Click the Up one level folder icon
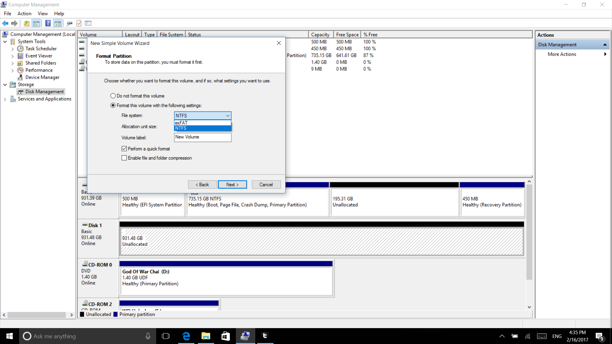Image resolution: width=612 pixels, height=344 pixels. tap(26, 23)
